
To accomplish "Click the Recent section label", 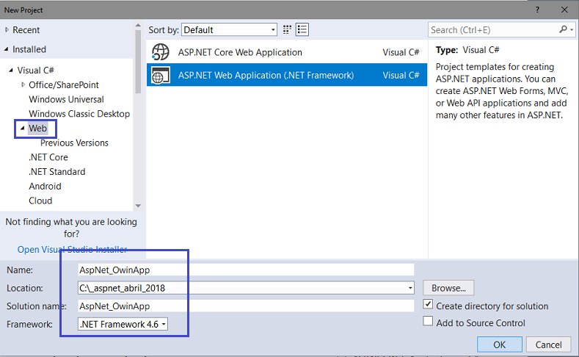I will 26,30.
